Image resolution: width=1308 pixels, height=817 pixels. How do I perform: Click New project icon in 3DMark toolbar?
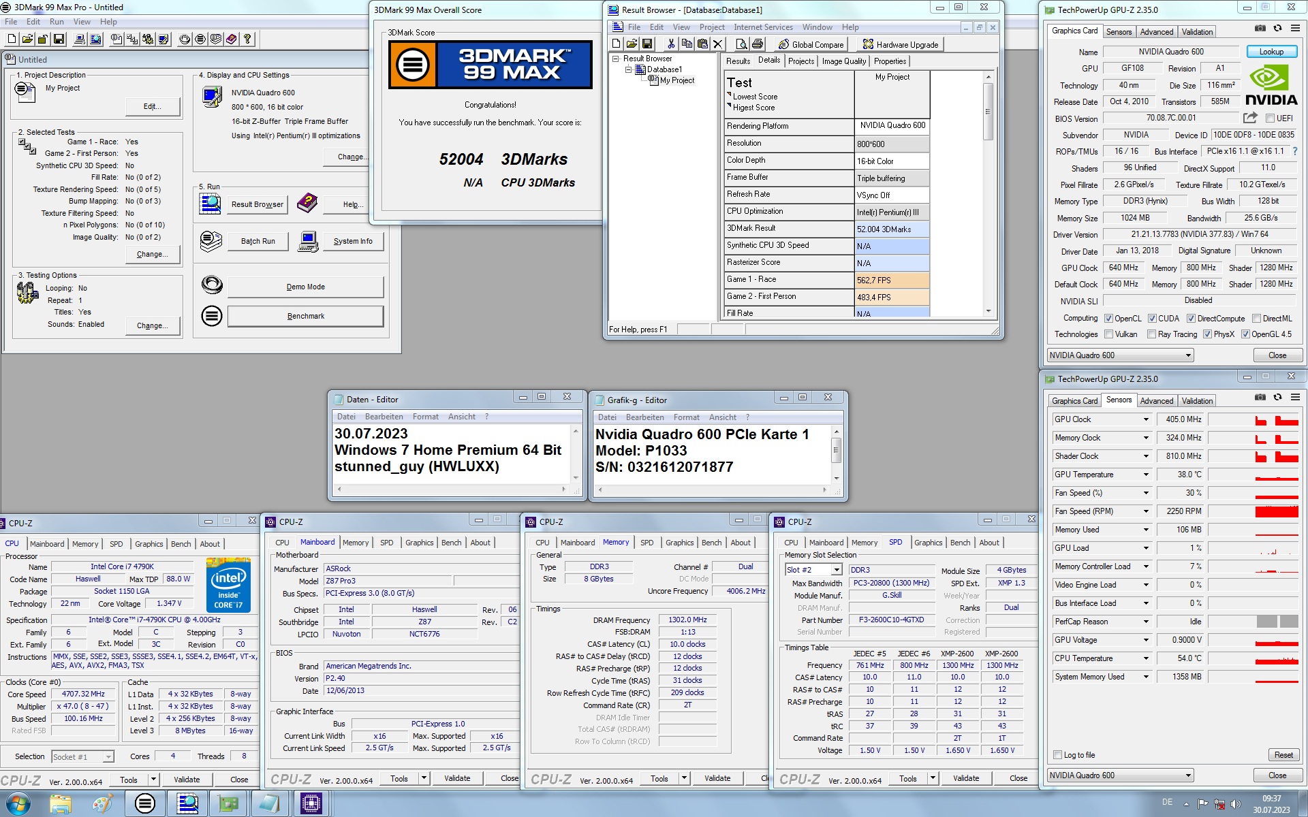tap(12, 39)
